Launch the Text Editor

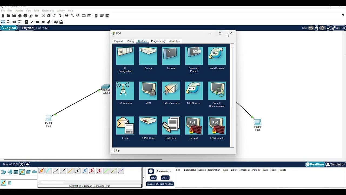(x=171, y=126)
